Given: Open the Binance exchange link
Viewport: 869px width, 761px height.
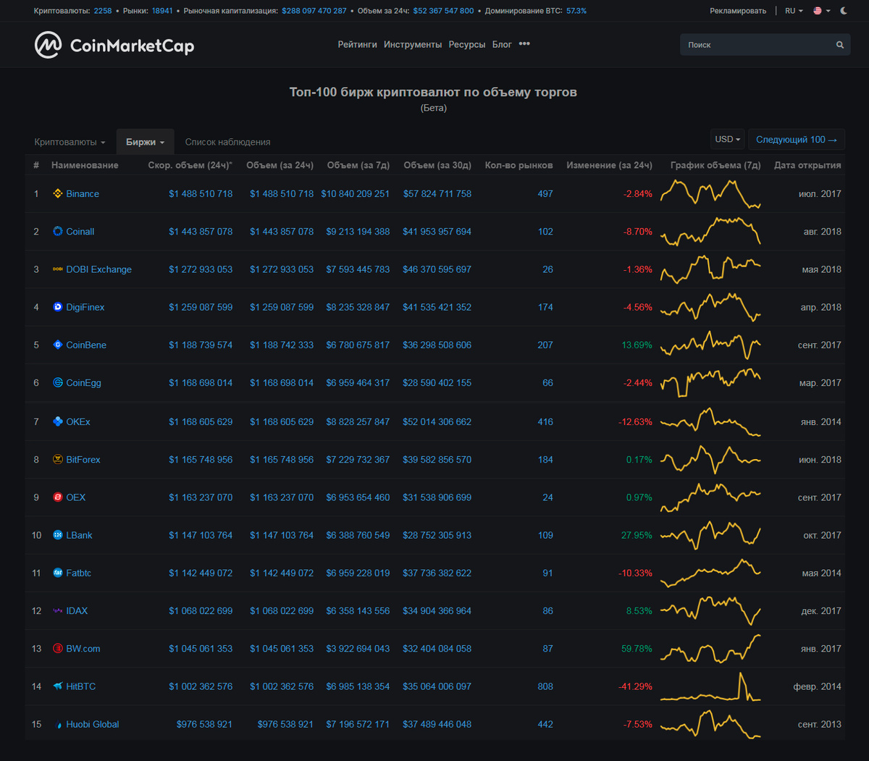Looking at the screenshot, I should [83, 193].
